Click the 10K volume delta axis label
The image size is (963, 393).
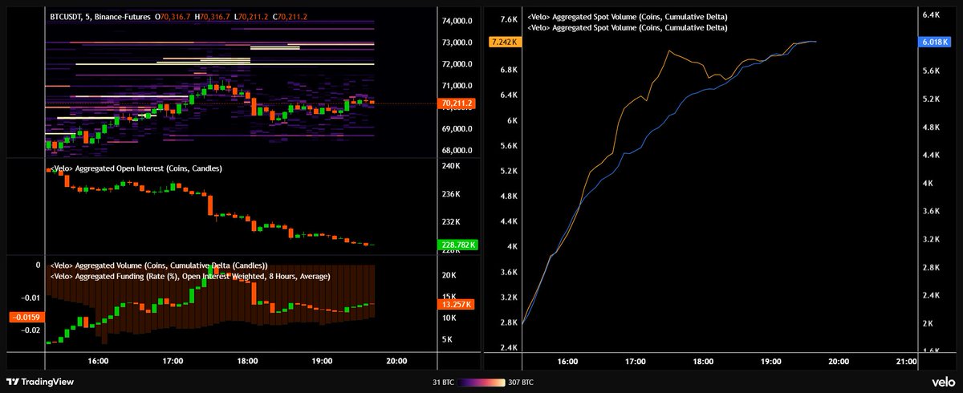[x=449, y=318]
